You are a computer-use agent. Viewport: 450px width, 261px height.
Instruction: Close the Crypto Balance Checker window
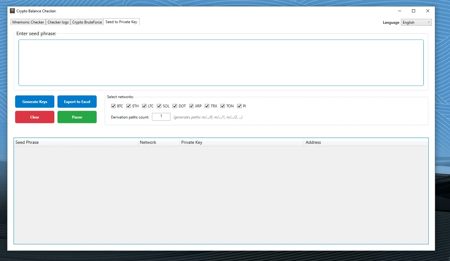428,11
